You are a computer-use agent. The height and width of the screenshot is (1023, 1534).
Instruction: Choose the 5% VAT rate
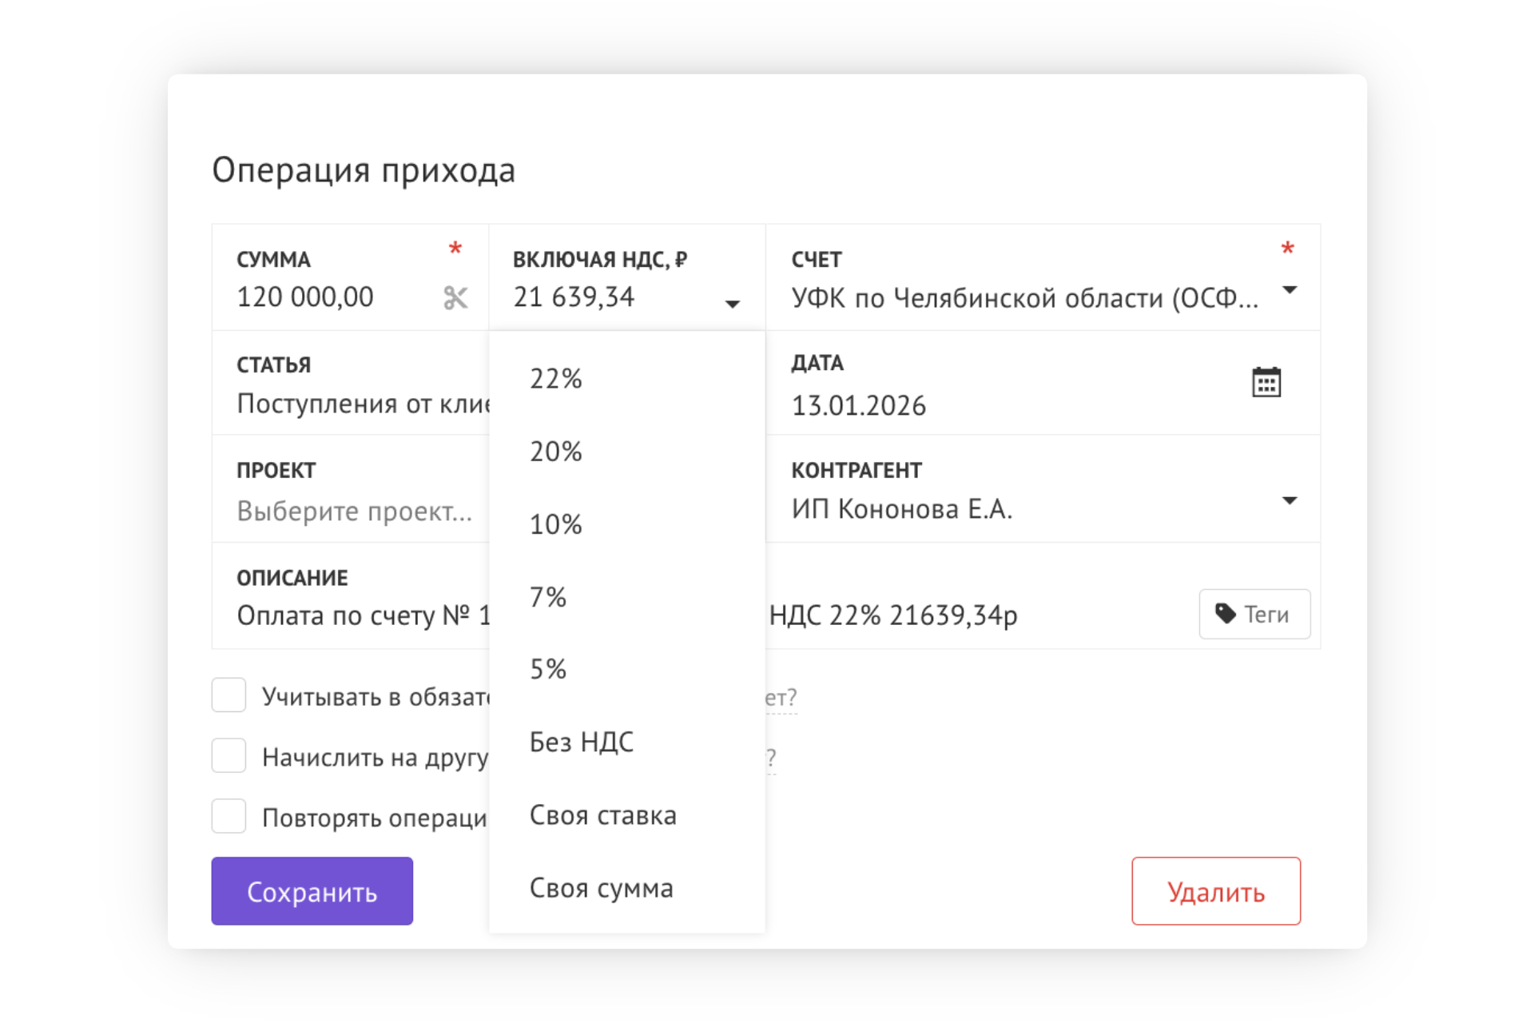548,669
